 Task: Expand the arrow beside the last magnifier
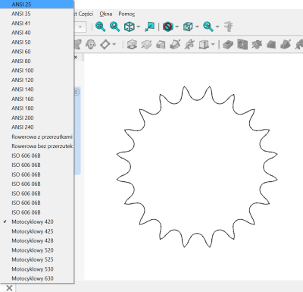tap(217, 27)
